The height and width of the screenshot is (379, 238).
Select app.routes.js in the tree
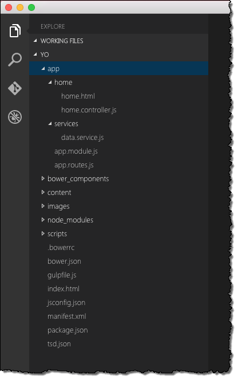(74, 165)
